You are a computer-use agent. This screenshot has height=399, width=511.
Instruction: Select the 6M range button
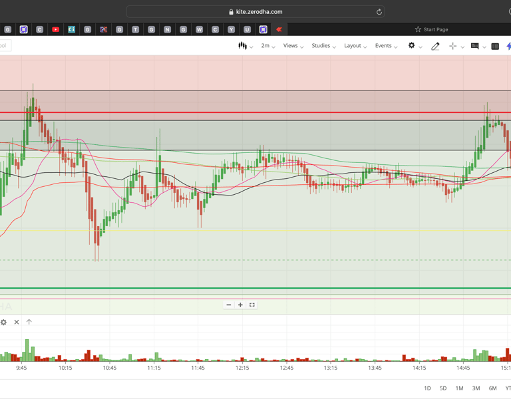(x=492, y=388)
